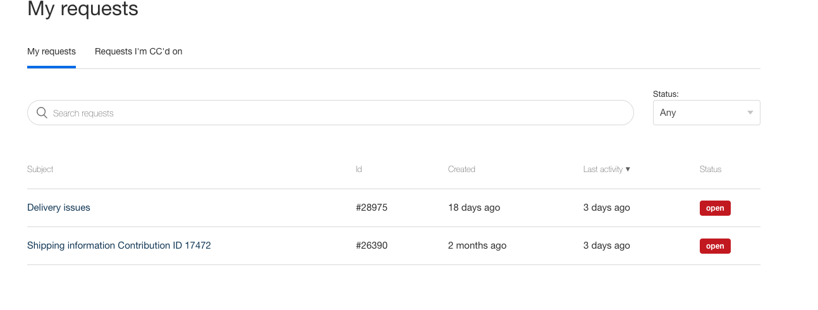Image resolution: width=818 pixels, height=310 pixels.
Task: Toggle sort arrow on Last activity
Action: pyautogui.click(x=628, y=170)
